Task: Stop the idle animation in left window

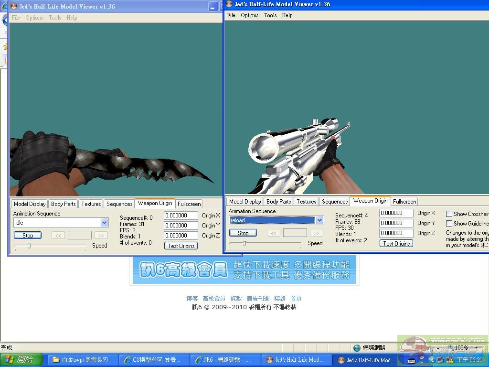Action: pyautogui.click(x=28, y=235)
